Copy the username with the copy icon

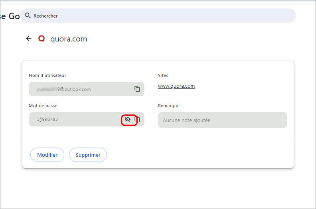pyautogui.click(x=137, y=89)
